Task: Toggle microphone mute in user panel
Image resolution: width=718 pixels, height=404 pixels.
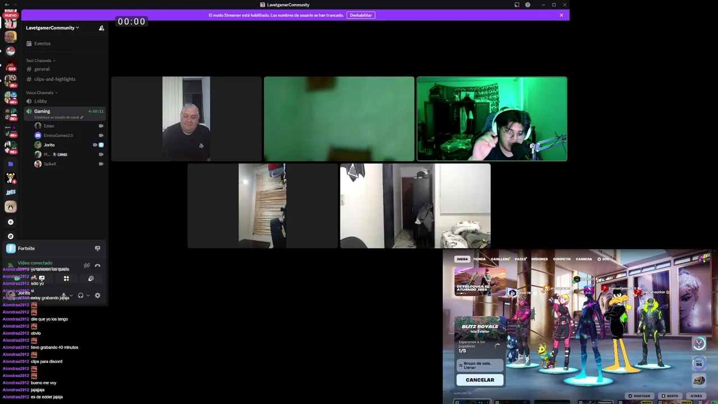Action: click(x=64, y=296)
